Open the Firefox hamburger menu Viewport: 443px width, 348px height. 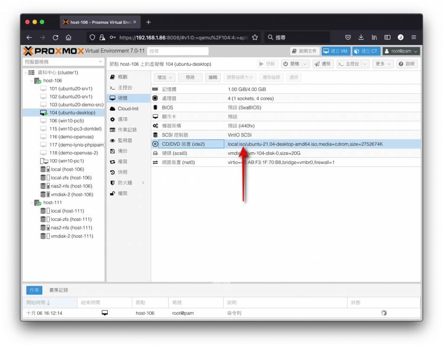[x=414, y=37]
